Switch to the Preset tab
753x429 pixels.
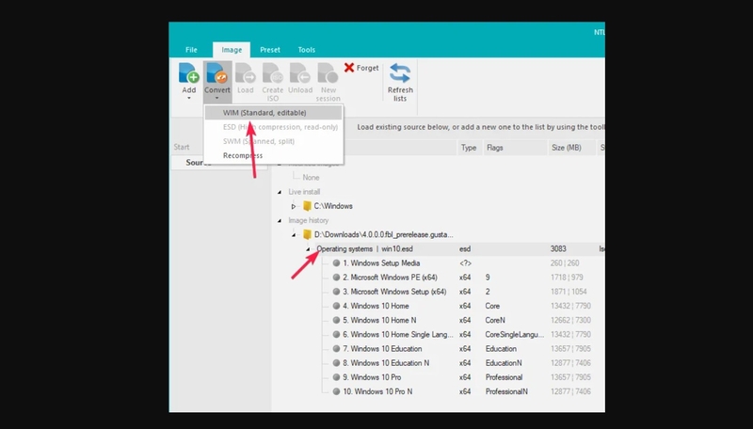270,50
